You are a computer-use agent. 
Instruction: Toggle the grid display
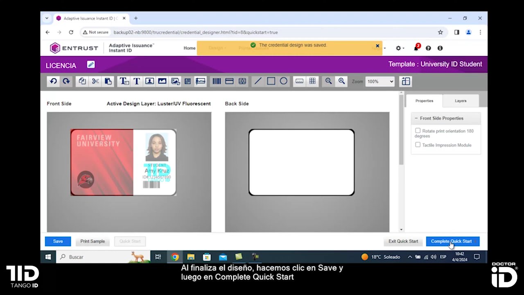(x=312, y=81)
